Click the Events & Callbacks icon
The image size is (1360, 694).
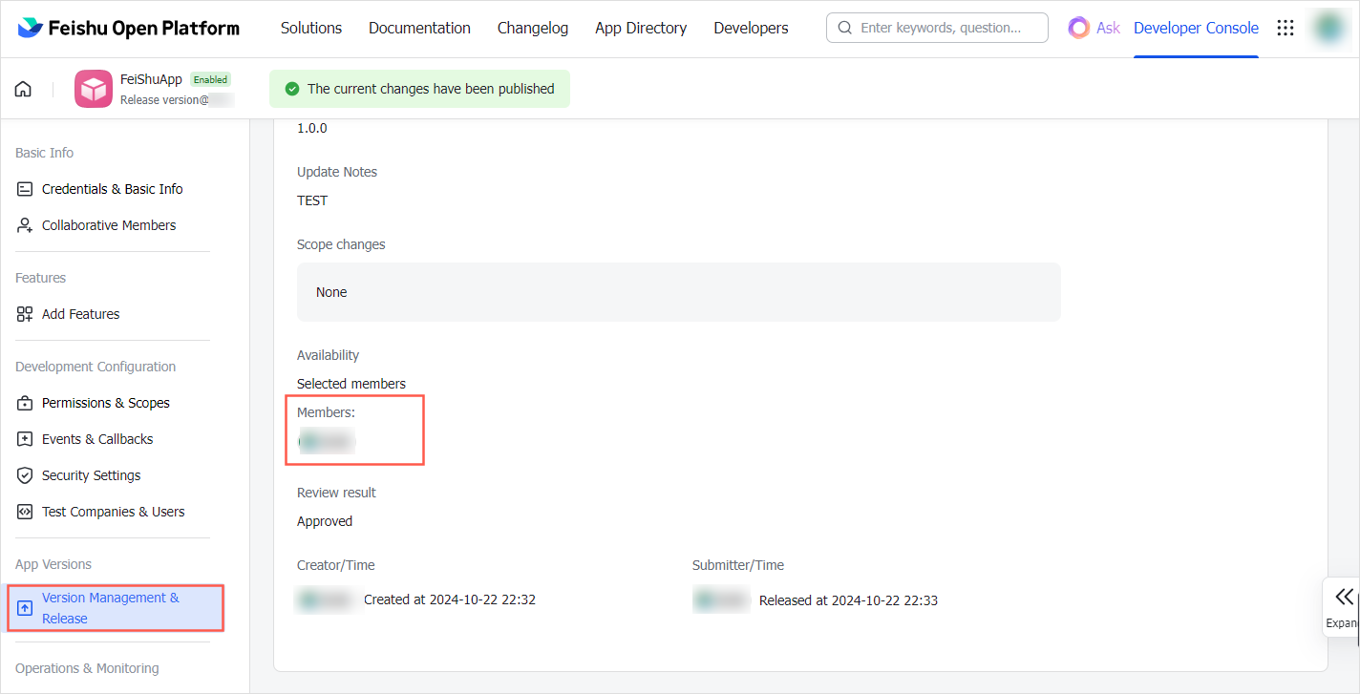pos(25,439)
